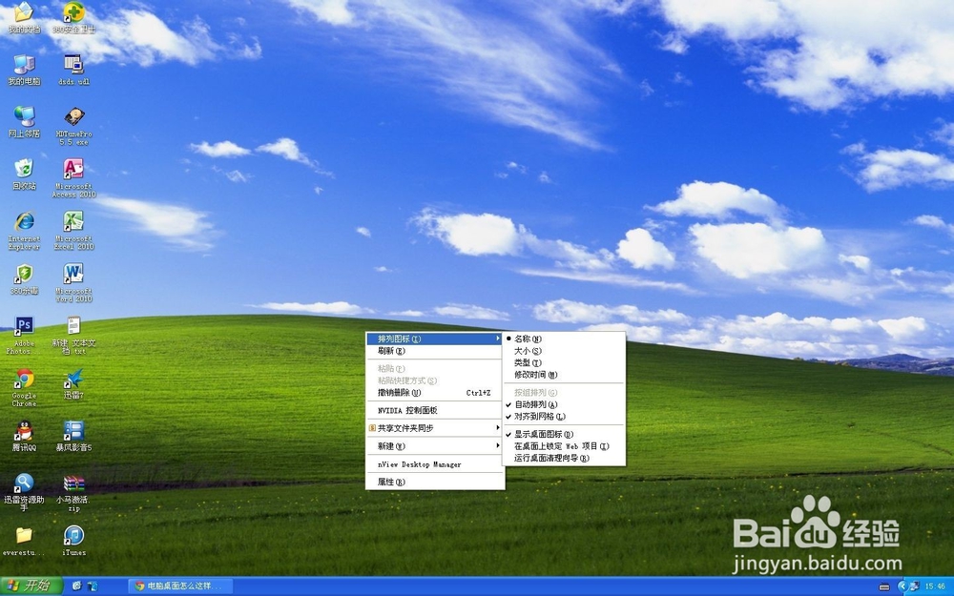This screenshot has height=596, width=954.
Task: Toggle 显示桌面图标(D) option
Action: click(x=564, y=434)
